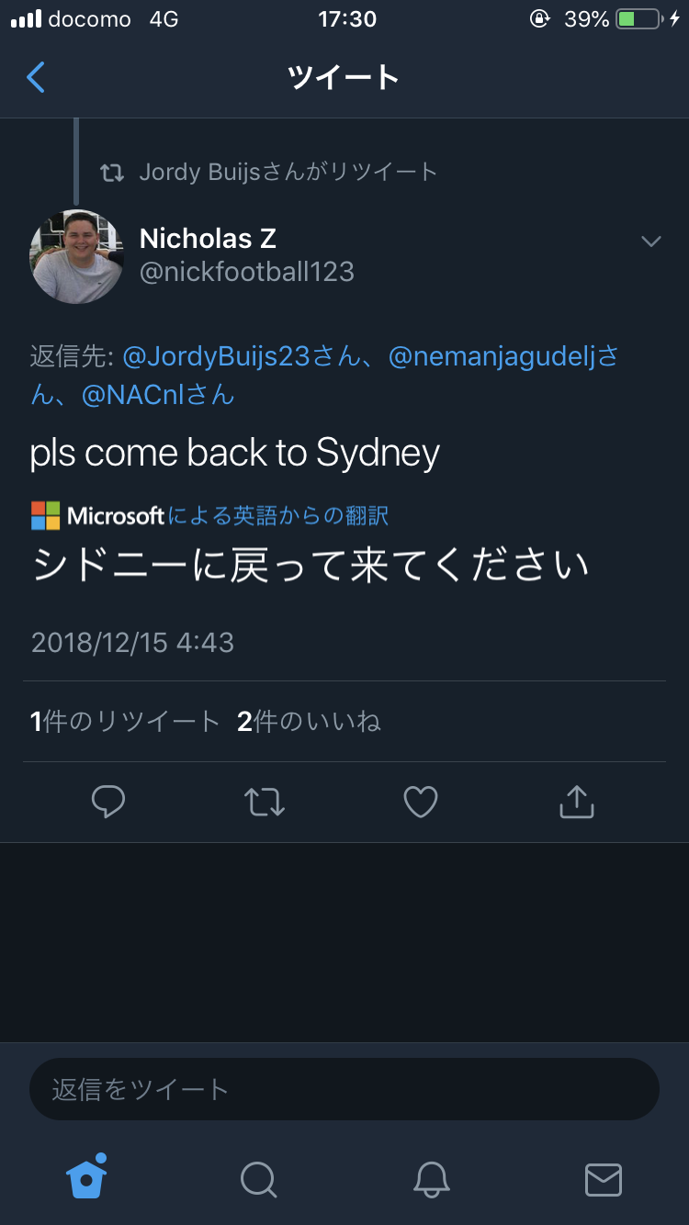Viewport: 689px width, 1225px height.
Task: Open Nicholas Z profile picture
Action: [x=76, y=256]
